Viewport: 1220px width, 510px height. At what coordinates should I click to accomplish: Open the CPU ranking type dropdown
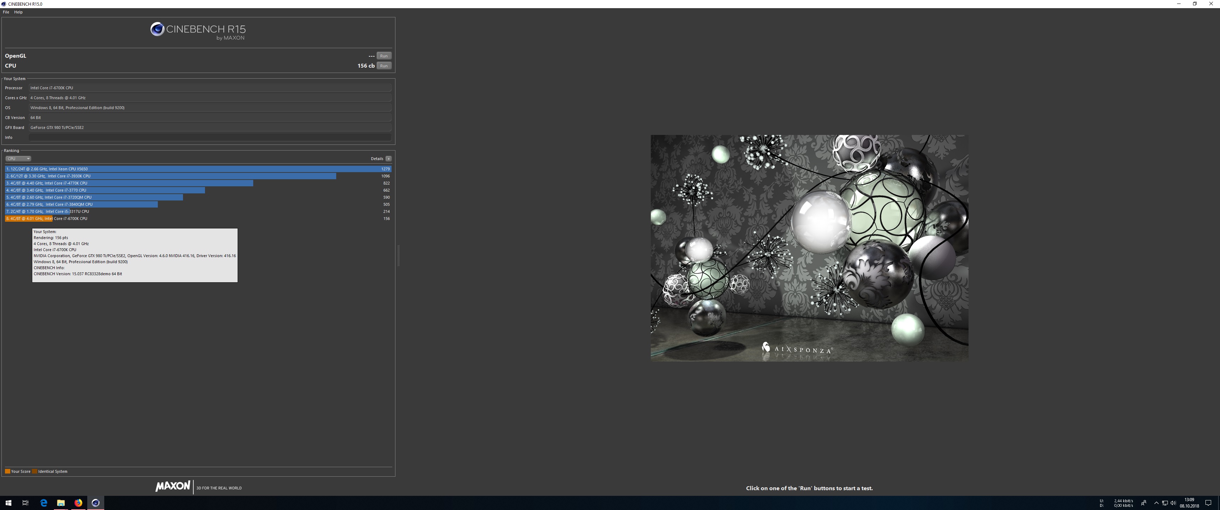click(18, 158)
